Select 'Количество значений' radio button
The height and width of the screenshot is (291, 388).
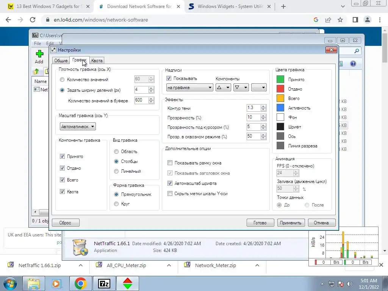point(62,80)
